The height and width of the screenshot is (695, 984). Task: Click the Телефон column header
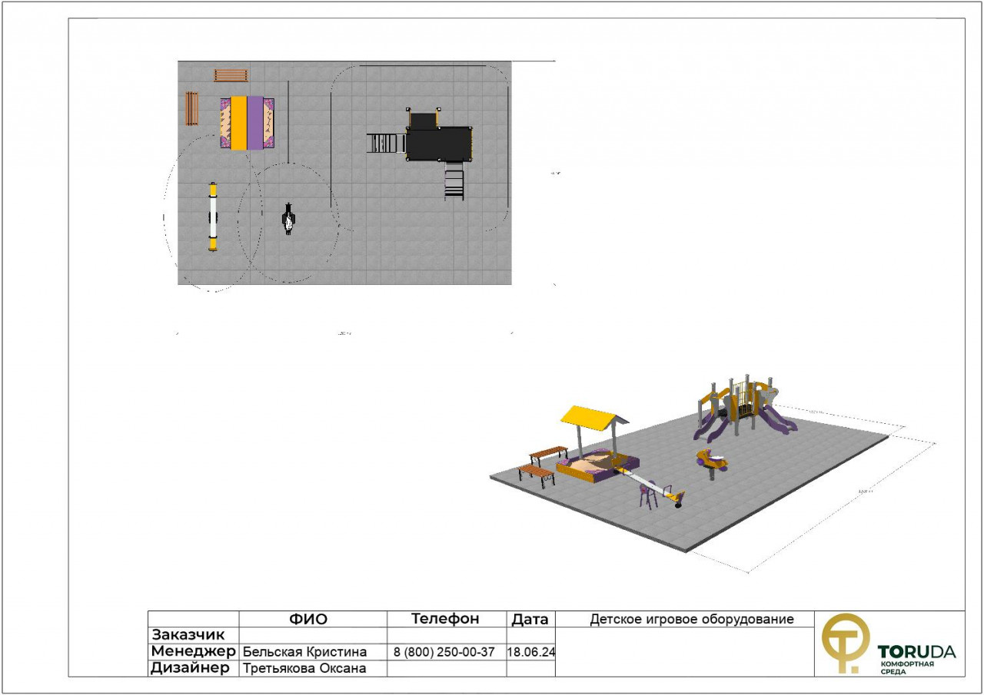coord(446,619)
